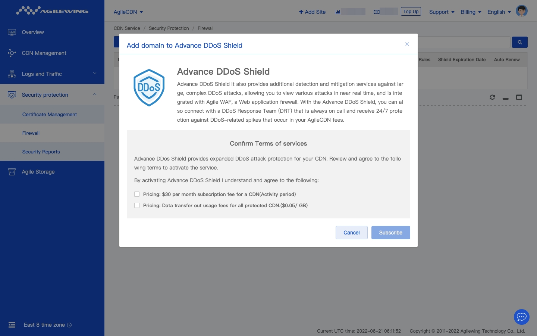This screenshot has width=537, height=336.
Task: Click the minimize panel dash icon
Action: (506, 99)
